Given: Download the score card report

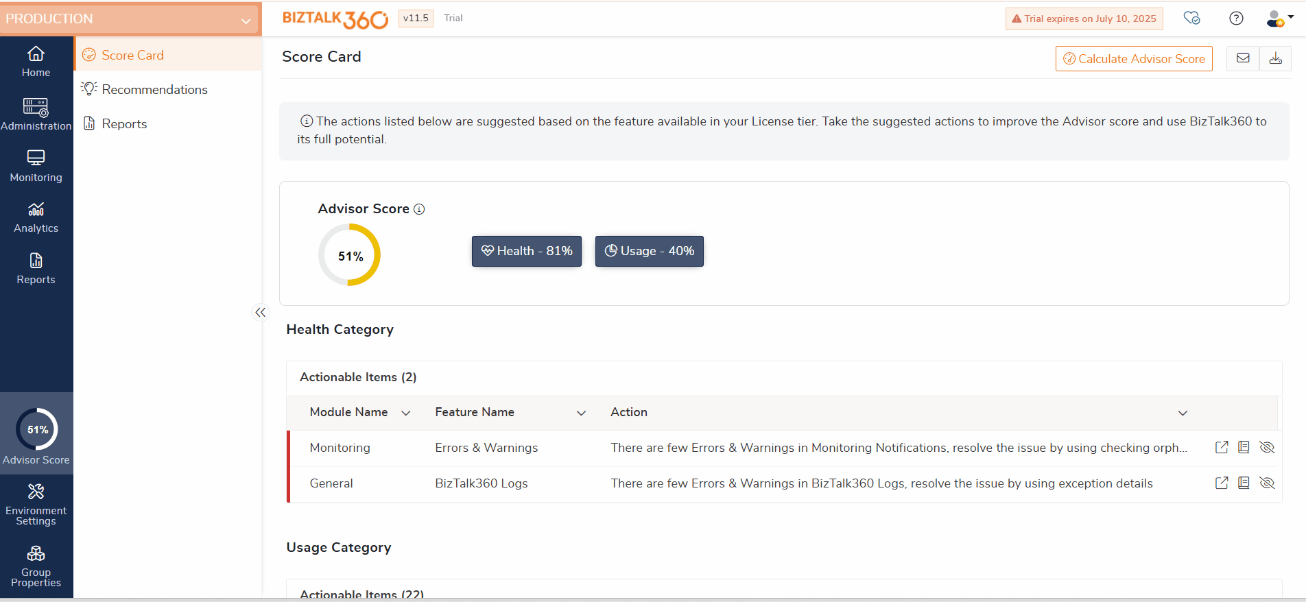Looking at the screenshot, I should pos(1275,58).
